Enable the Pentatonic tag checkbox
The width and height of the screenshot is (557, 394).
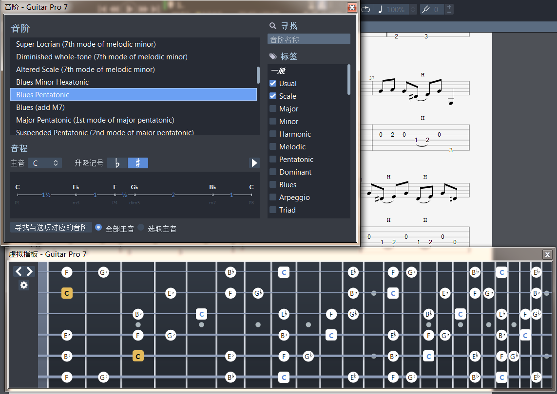pyautogui.click(x=273, y=159)
